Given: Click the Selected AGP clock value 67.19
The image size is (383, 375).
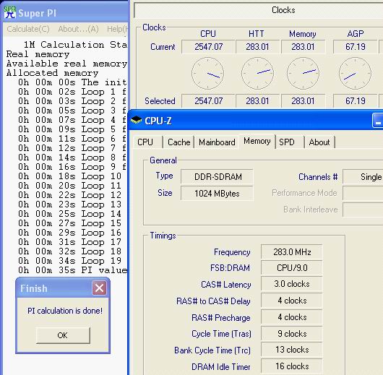Looking at the screenshot, I should (355, 101).
